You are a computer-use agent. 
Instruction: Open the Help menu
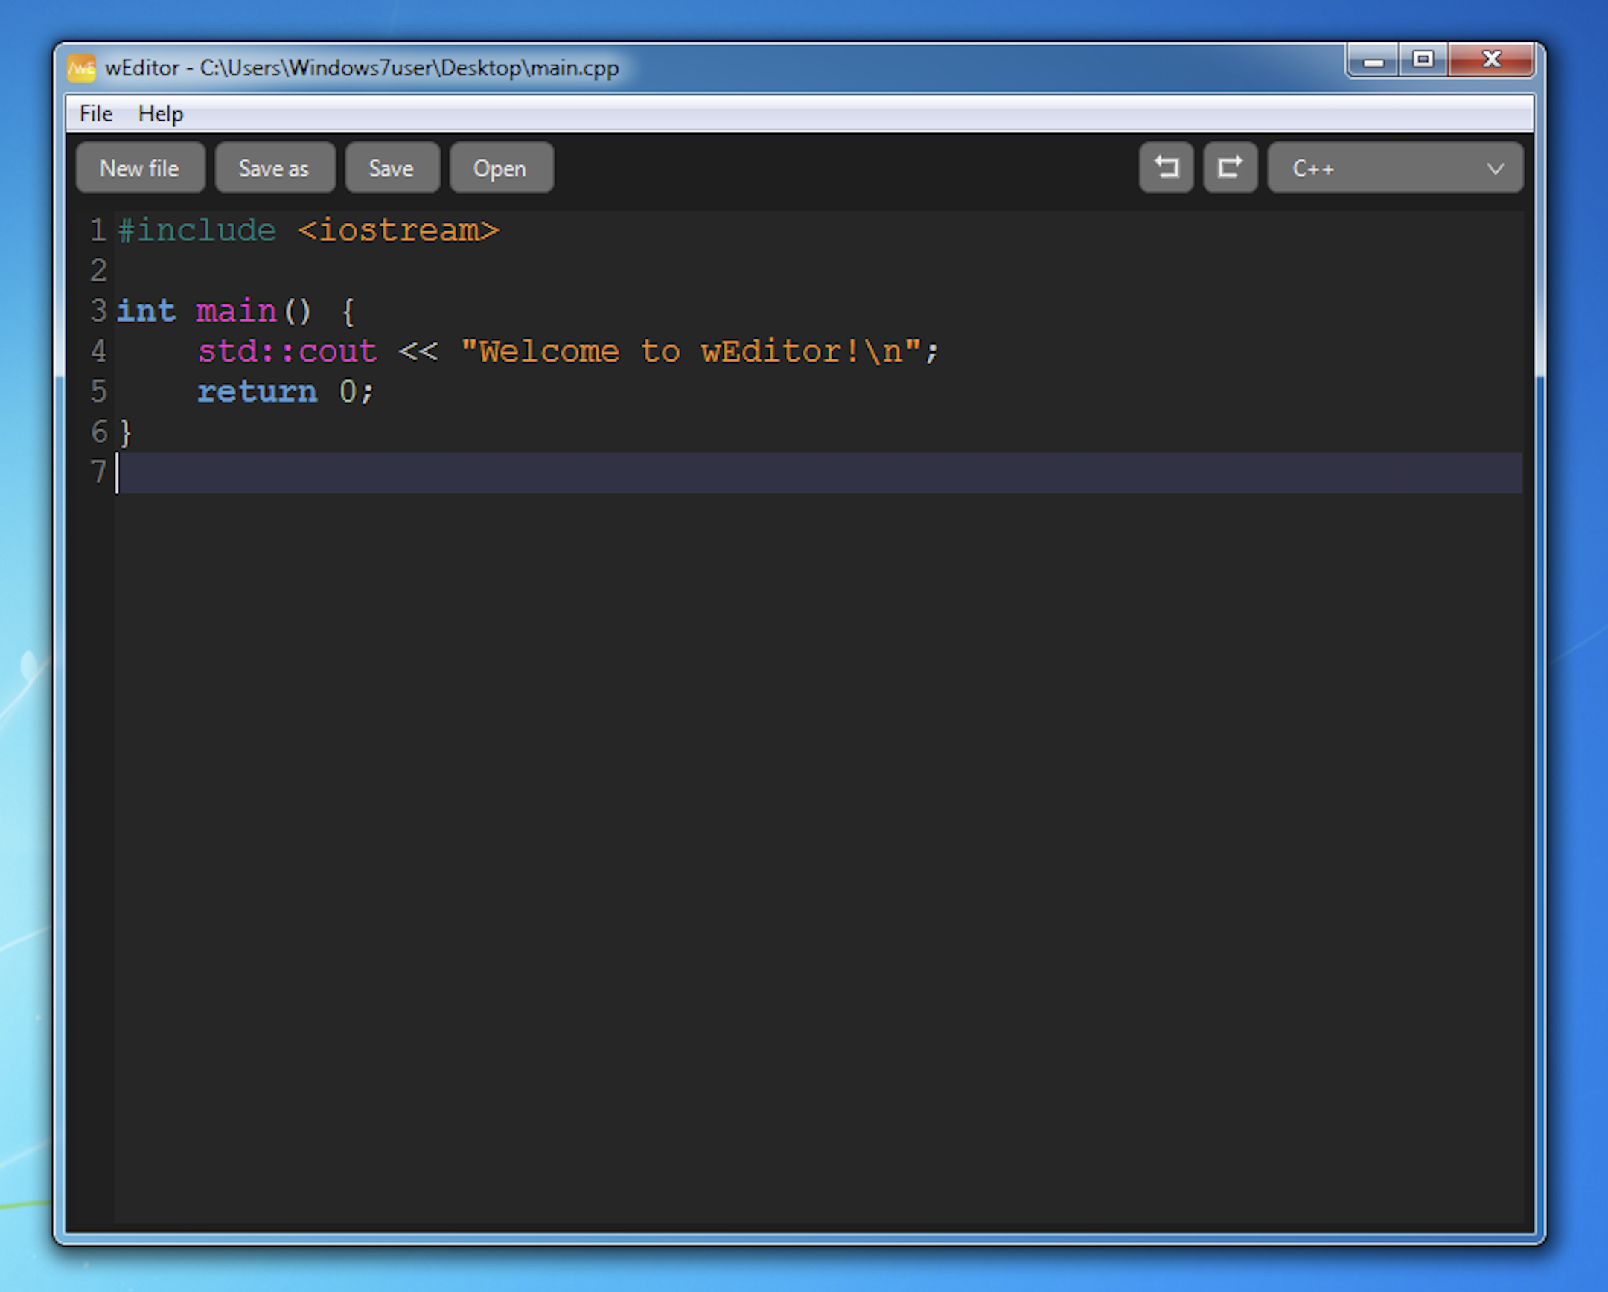(x=160, y=113)
